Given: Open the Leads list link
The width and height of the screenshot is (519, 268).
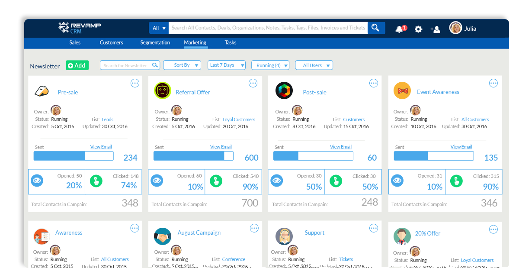Looking at the screenshot, I should 108,119.
